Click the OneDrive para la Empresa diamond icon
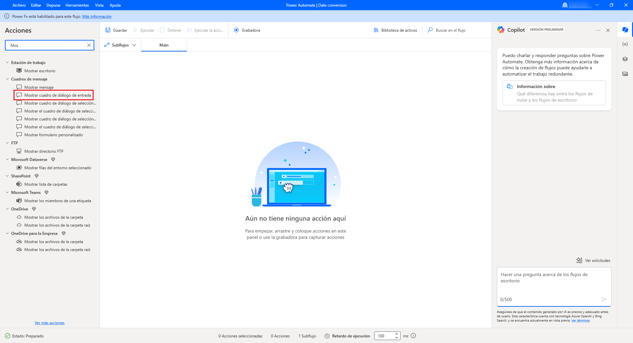The height and width of the screenshot is (343, 633). 64,234
